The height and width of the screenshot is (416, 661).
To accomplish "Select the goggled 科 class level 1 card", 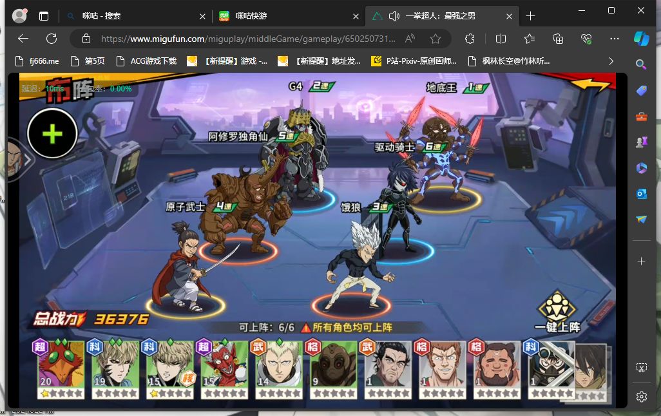I will pyautogui.click(x=551, y=370).
